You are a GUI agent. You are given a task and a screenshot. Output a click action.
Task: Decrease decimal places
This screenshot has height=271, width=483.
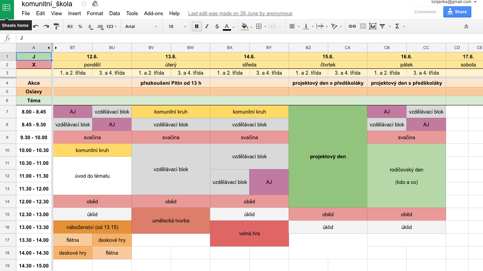pos(90,26)
